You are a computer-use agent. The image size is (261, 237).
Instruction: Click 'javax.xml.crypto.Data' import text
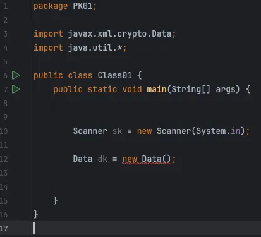point(119,34)
